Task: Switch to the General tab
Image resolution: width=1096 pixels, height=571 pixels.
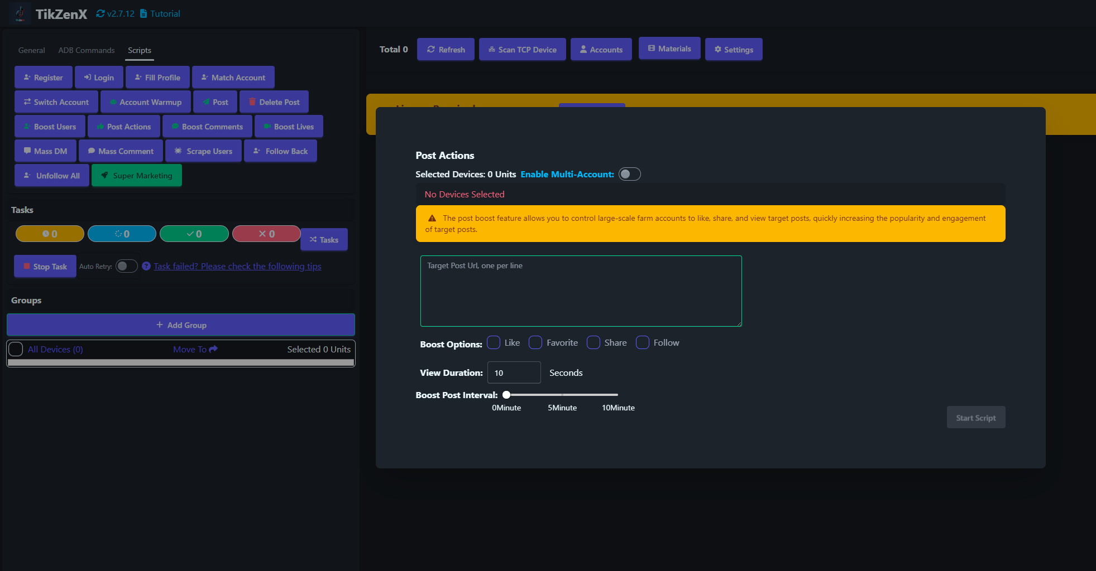Action: pos(31,50)
